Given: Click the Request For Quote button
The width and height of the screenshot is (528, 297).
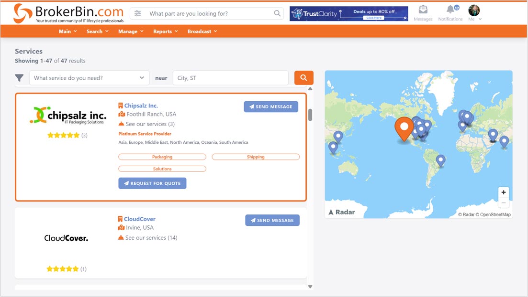Looking at the screenshot, I should tap(152, 183).
